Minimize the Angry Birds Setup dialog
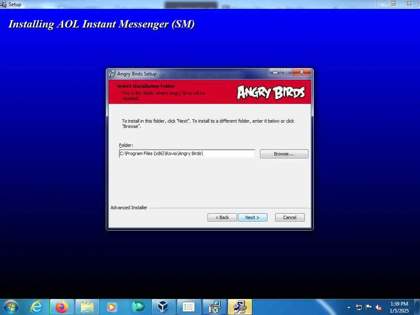The height and width of the screenshot is (315, 420). [x=275, y=72]
